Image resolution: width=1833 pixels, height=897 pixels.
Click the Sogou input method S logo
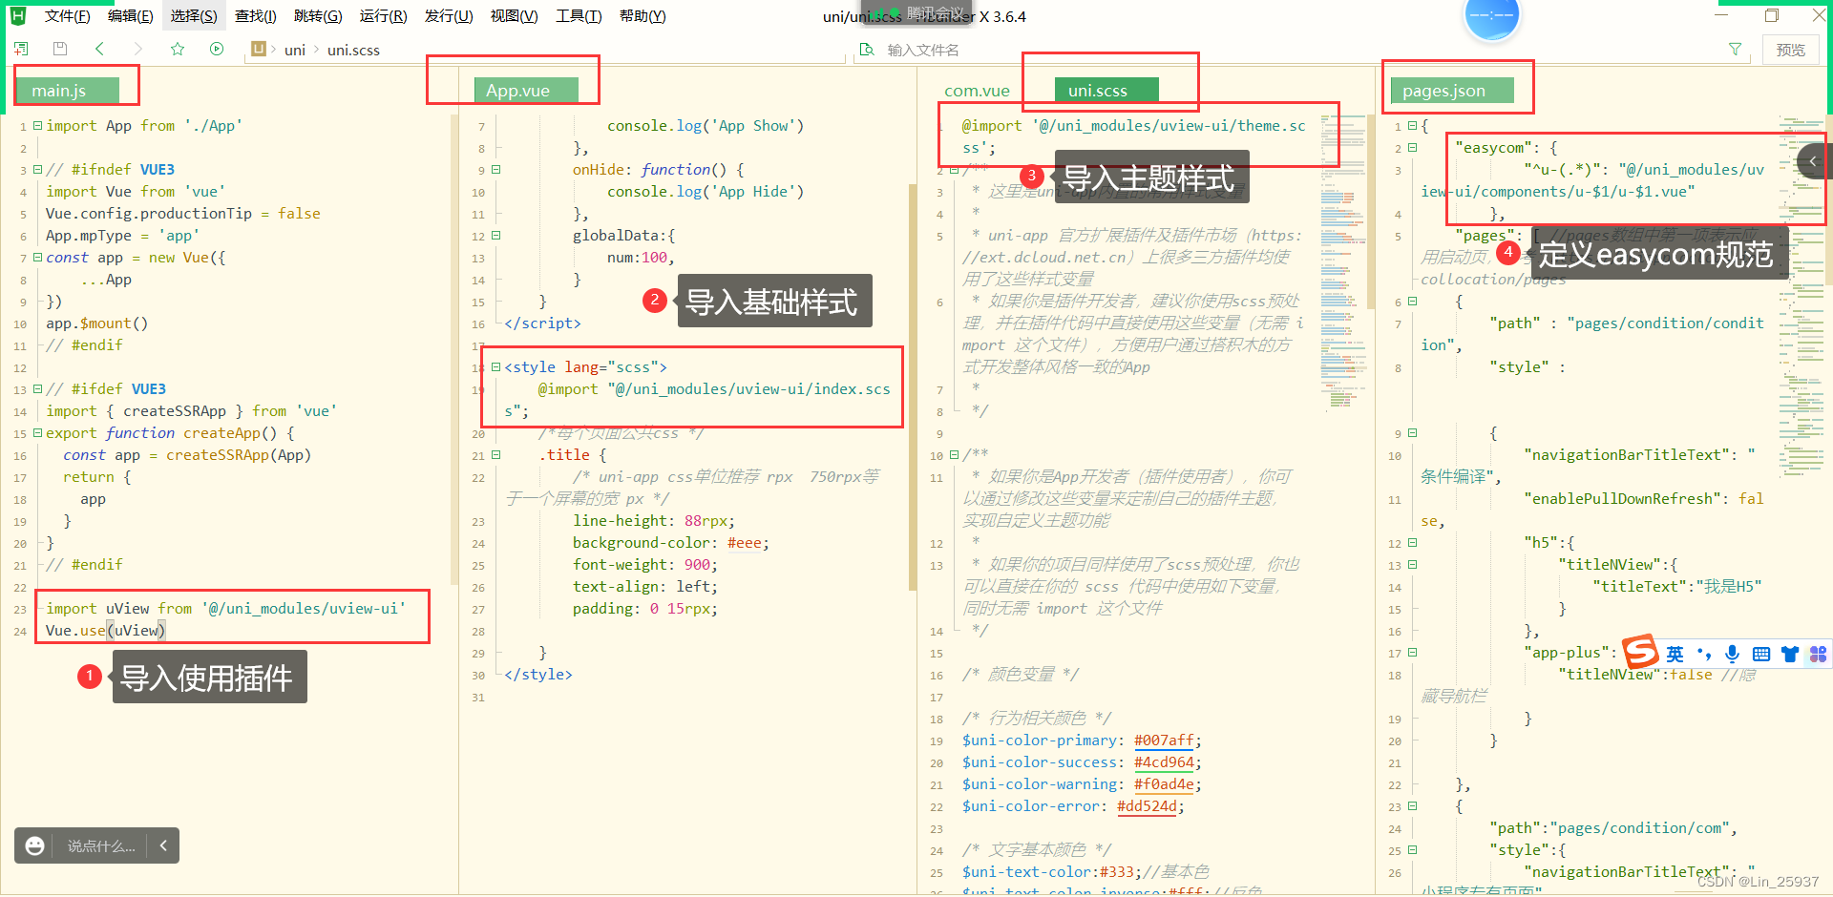click(x=1641, y=653)
